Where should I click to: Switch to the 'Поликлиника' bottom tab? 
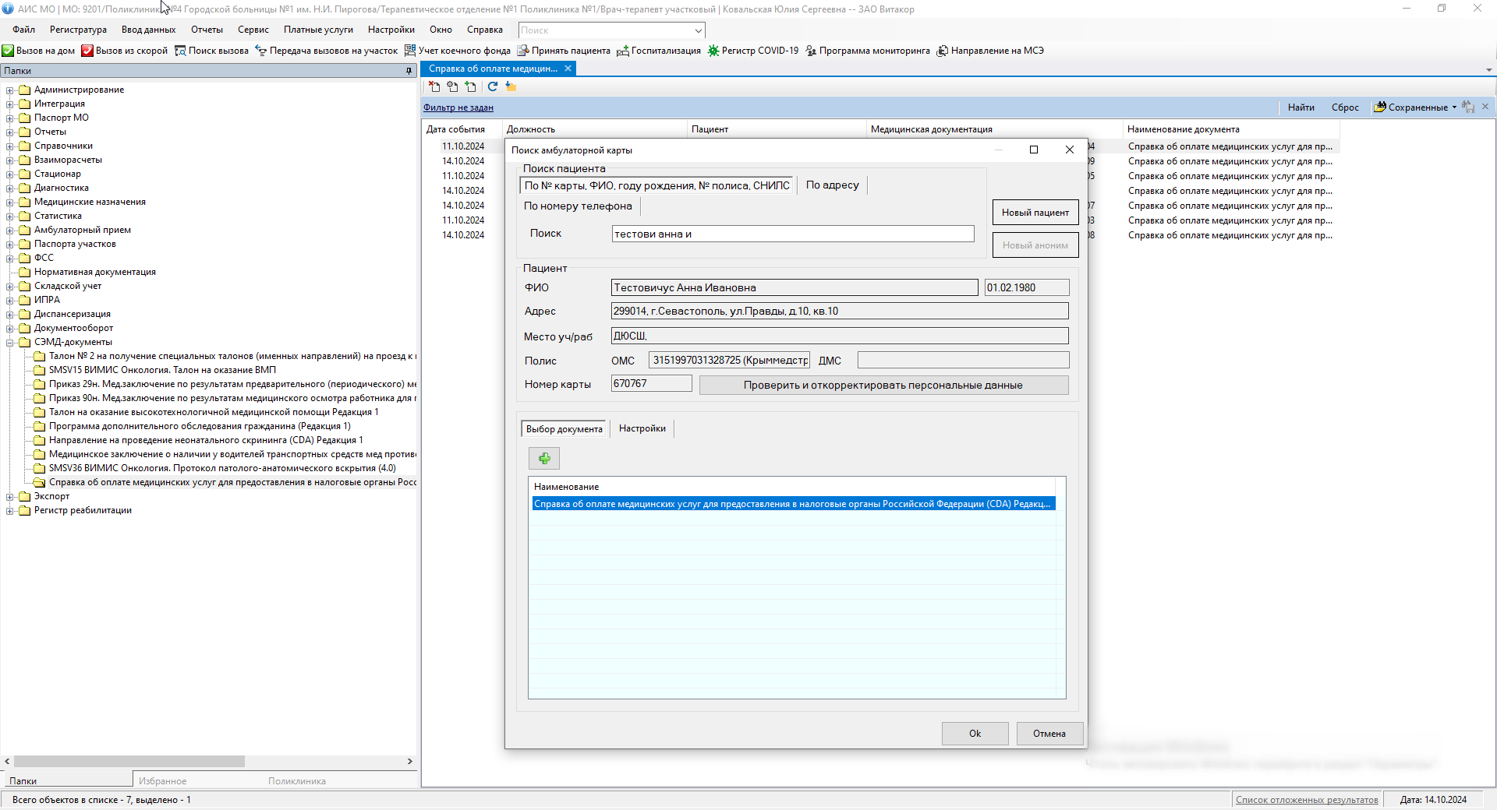tap(297, 781)
